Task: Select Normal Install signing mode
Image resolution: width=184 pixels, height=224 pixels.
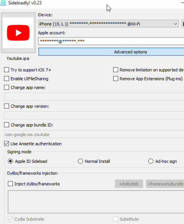Action: tap(80, 161)
